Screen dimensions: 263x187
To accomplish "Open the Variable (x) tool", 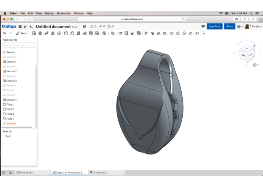I will pos(196,33).
